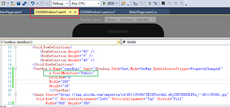Click the Image Source URL on line 21
230x107 pixels.
[144, 95]
